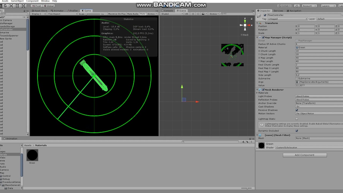343x193 pixels.
Task: Toggle Pivot handle position button
Action: (36, 6)
